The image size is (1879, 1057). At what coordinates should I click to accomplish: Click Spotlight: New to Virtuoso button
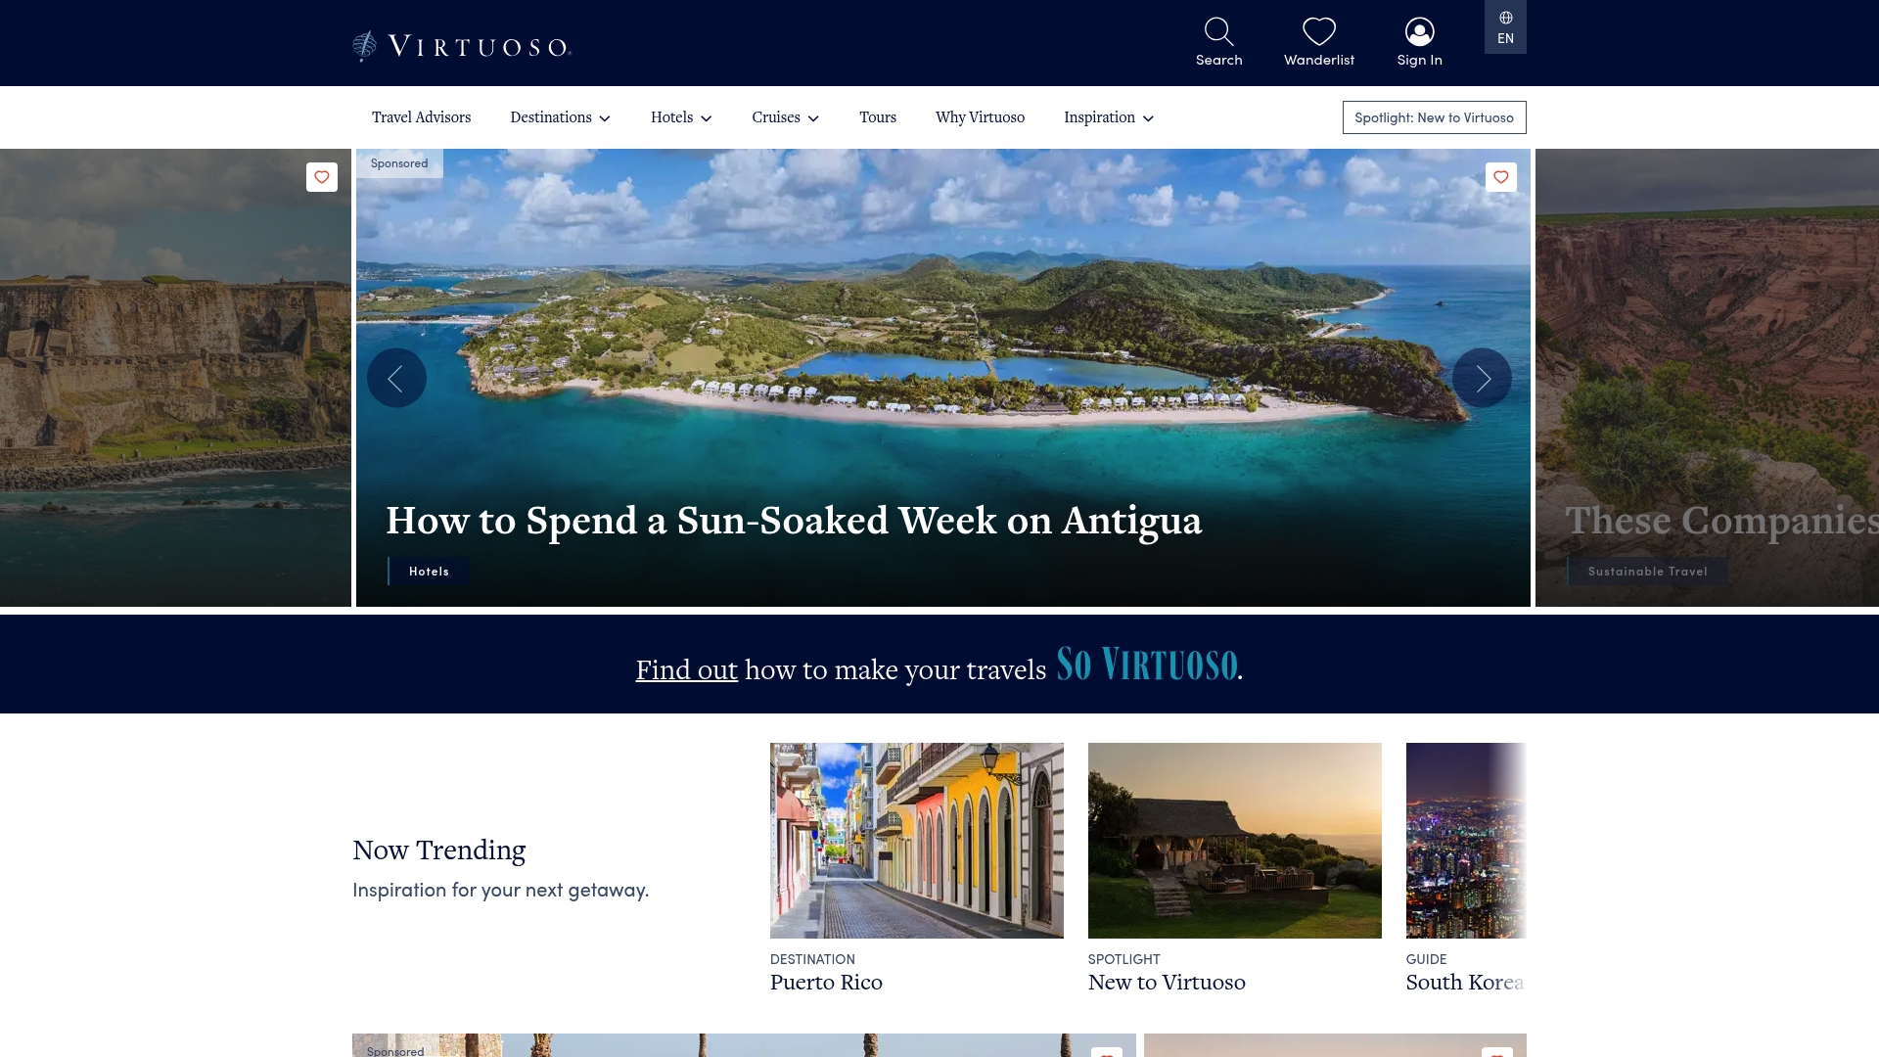click(1434, 117)
